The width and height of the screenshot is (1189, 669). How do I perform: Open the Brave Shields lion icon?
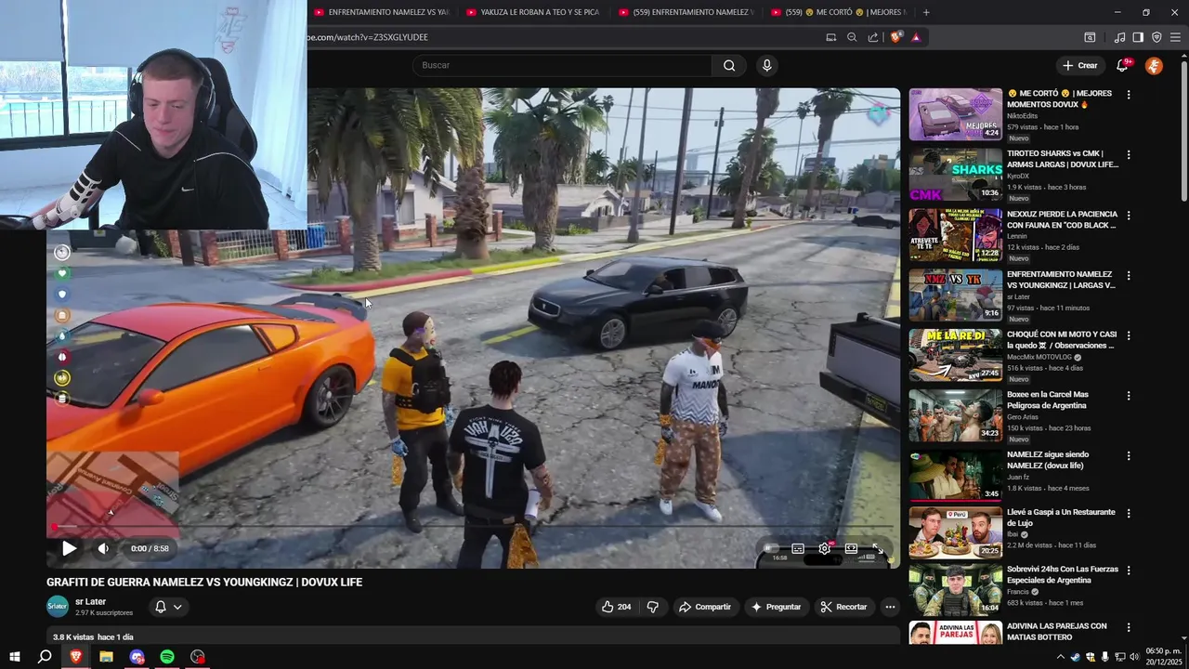coord(895,37)
